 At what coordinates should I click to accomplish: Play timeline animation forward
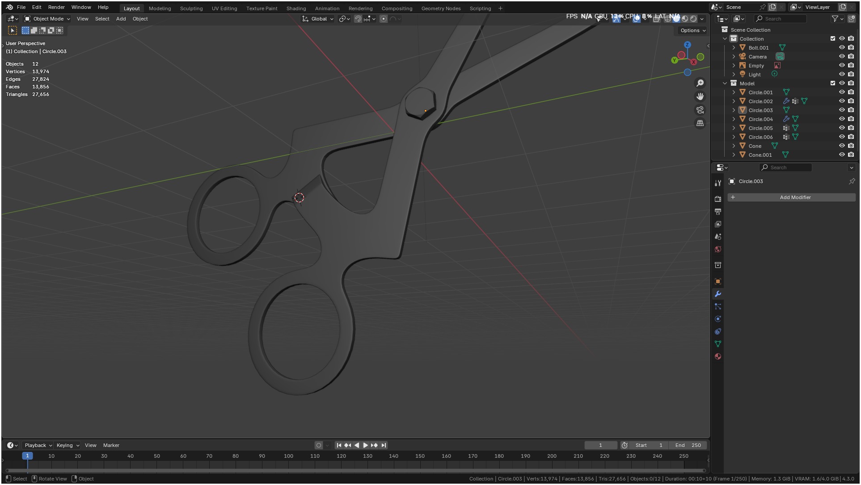coord(366,445)
